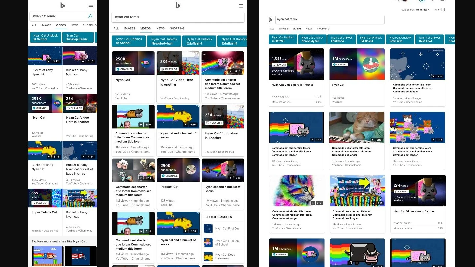Open the 1M subscribers Nyan Cat channel card with 126 videos

357,77
